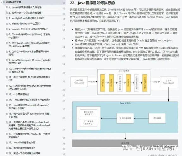This screenshot has width=182, height=156.
Task: Click bookmark icon for Thread类中的yield方法 entry
Action: click(7, 100)
